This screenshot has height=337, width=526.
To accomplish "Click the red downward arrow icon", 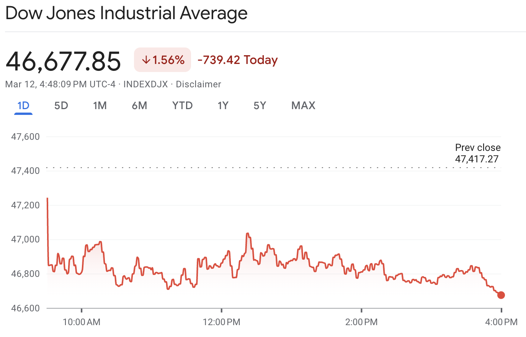I will 146,60.
